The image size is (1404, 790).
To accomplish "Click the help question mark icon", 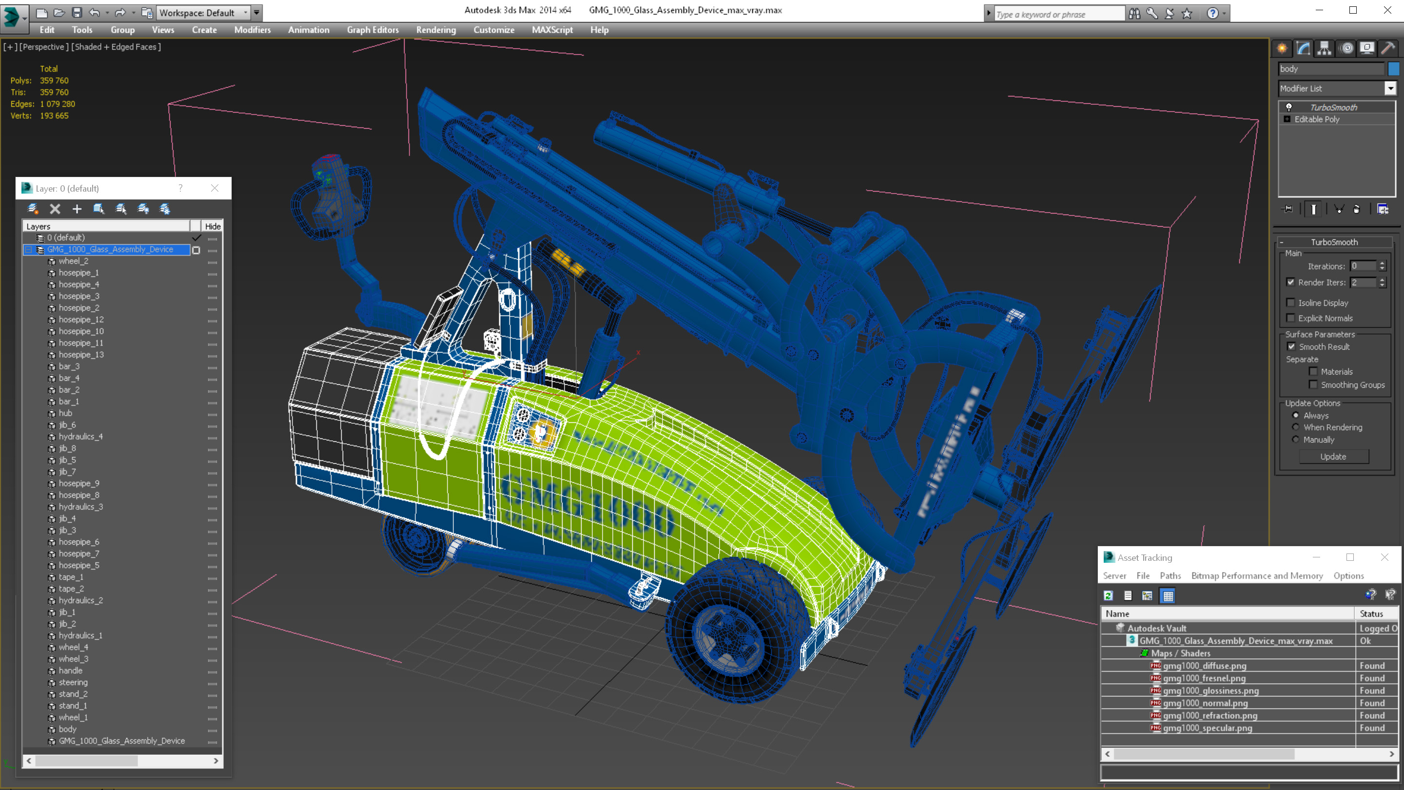I will pyautogui.click(x=1212, y=14).
